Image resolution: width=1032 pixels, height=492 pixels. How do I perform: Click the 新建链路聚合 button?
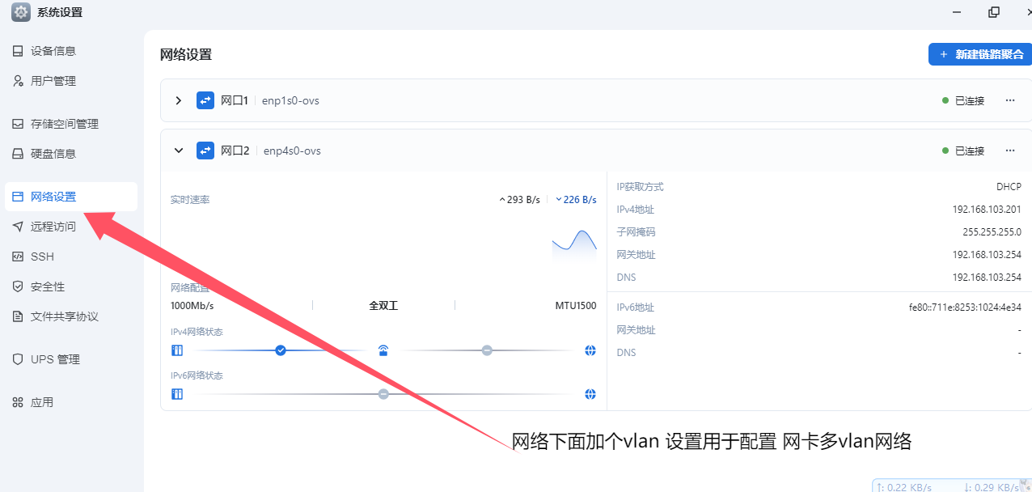[x=980, y=54]
